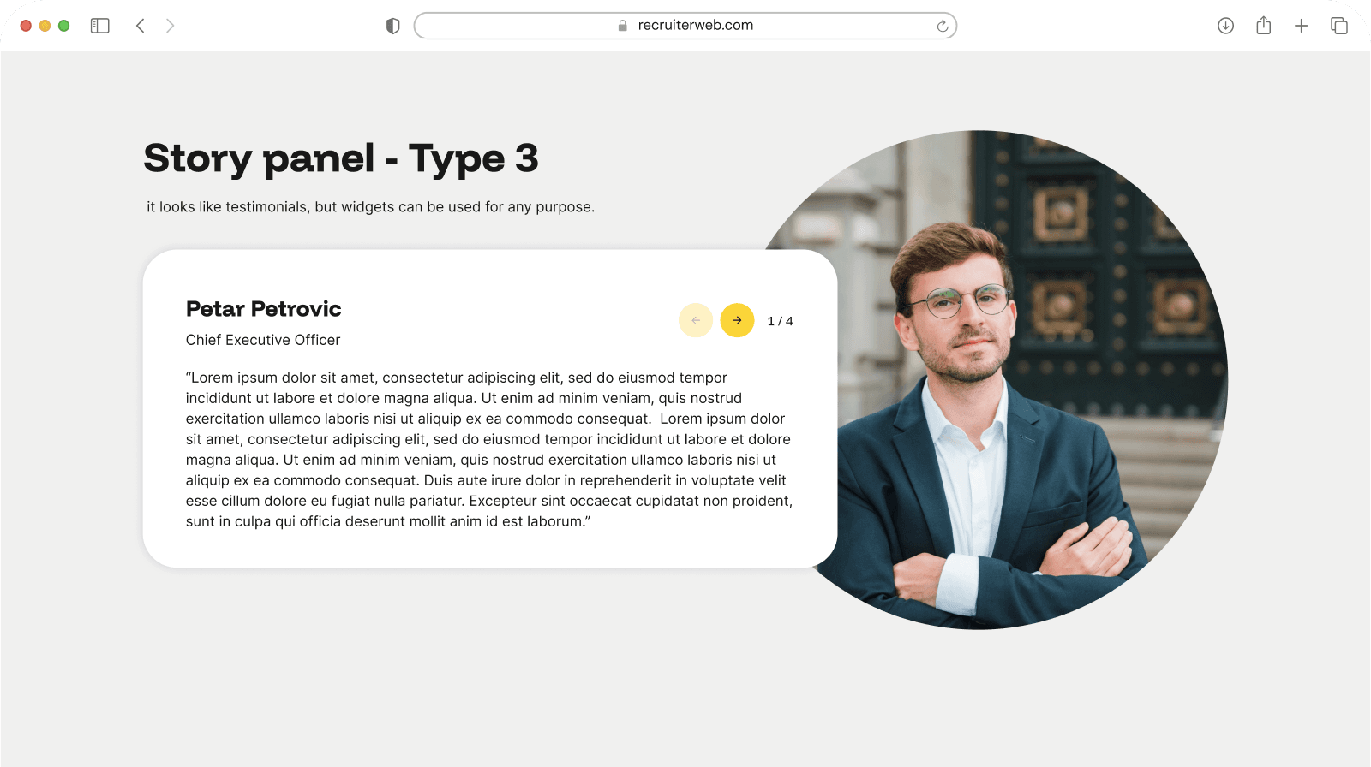Advance to the next testimonial slide

pos(737,320)
